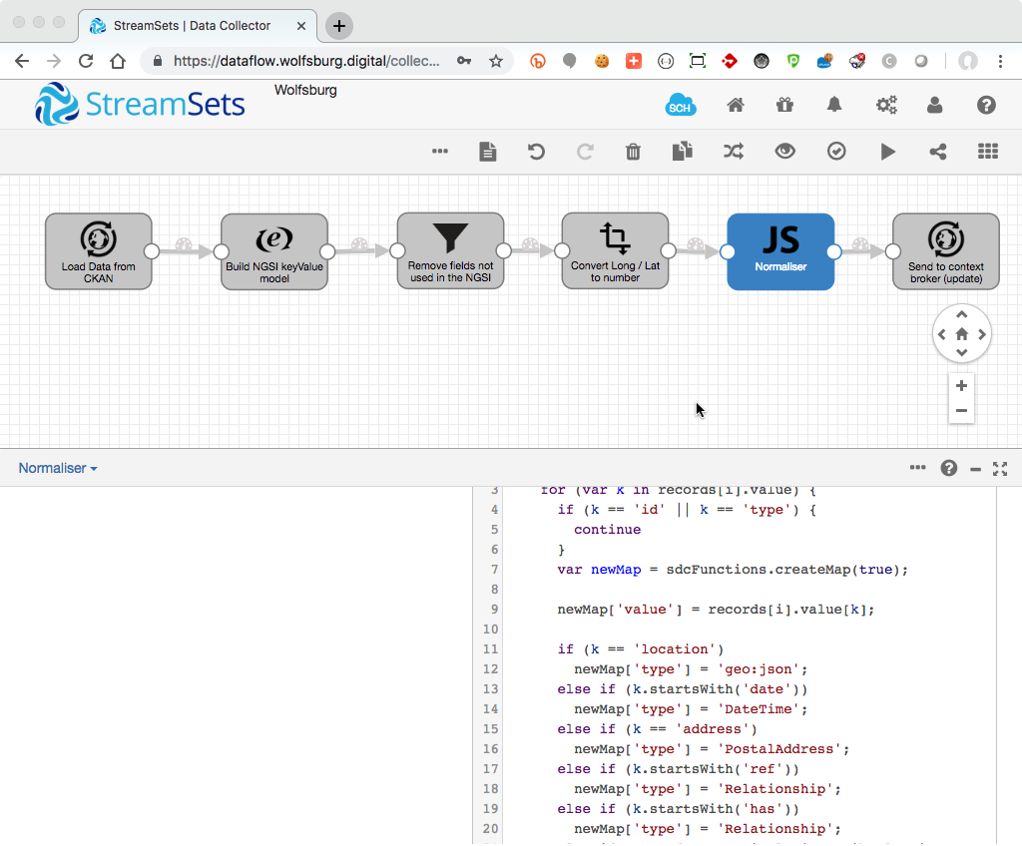Viewport: 1022px width, 846px height.
Task: Click the Start pipeline play icon
Action: click(887, 152)
